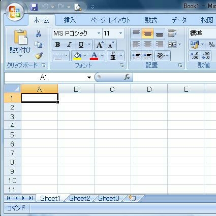
Task: Expand the Name Box dropdown arrow
Action: click(89, 78)
